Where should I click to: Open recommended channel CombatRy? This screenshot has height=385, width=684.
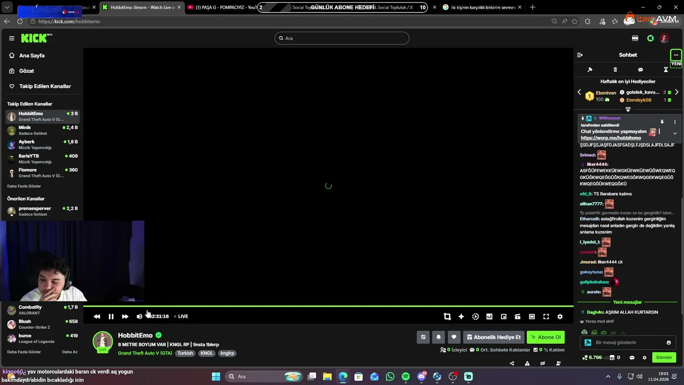pyautogui.click(x=43, y=310)
